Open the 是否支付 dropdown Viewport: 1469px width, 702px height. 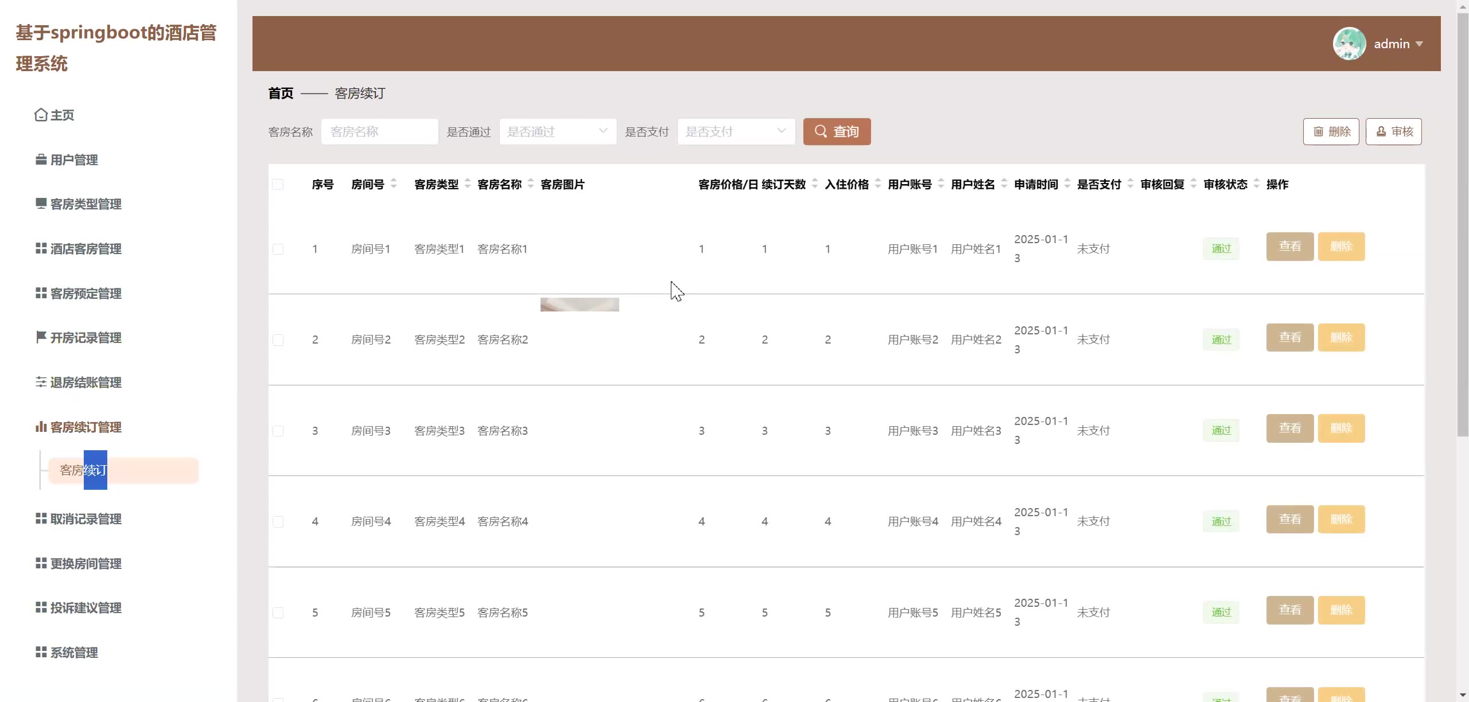[736, 132]
